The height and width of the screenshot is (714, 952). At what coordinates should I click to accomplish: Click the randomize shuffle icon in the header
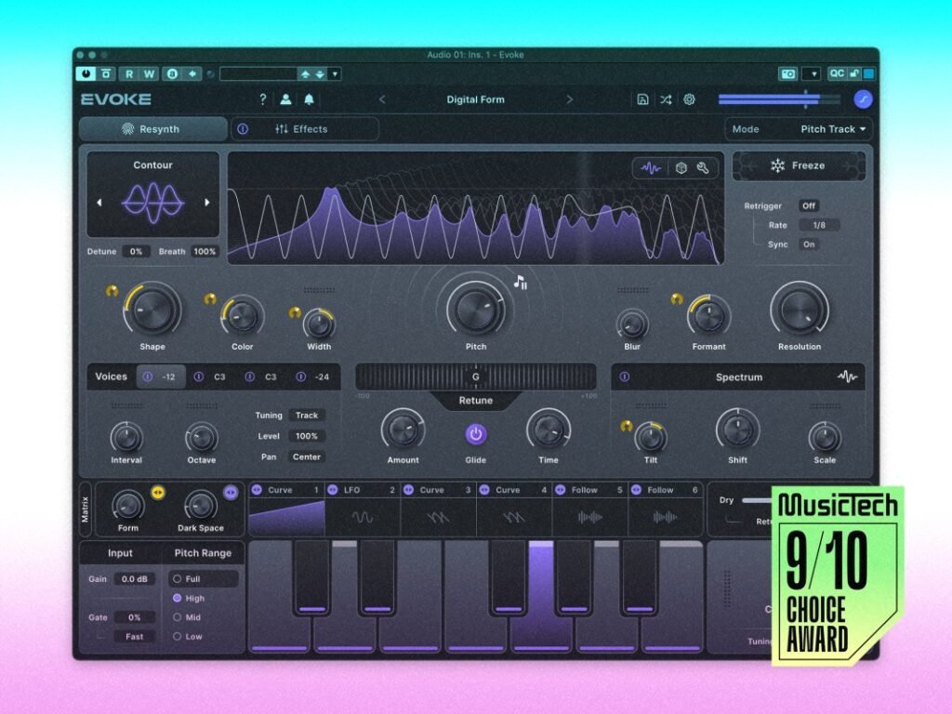pyautogui.click(x=666, y=98)
